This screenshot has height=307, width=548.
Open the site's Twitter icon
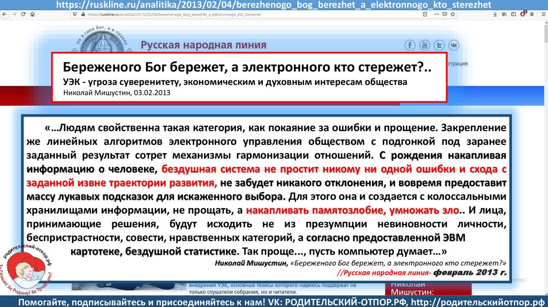coord(439,45)
